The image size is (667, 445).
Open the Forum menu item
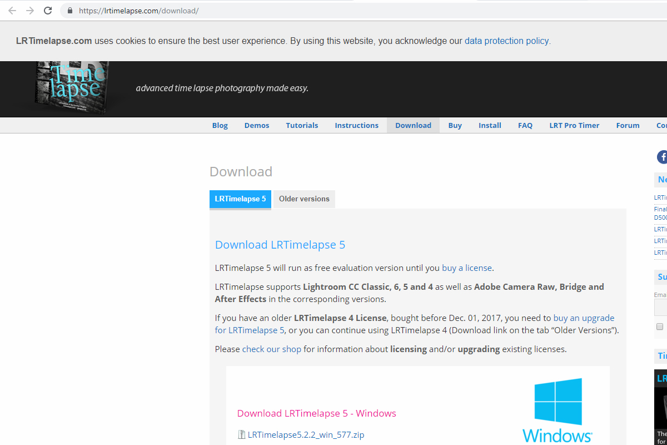628,125
